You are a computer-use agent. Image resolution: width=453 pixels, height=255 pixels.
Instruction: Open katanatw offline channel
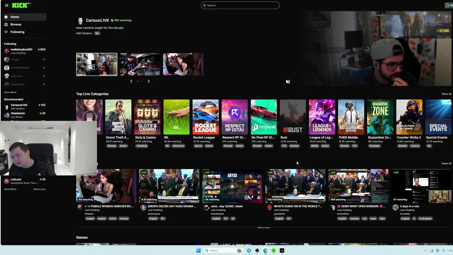(x=24, y=76)
